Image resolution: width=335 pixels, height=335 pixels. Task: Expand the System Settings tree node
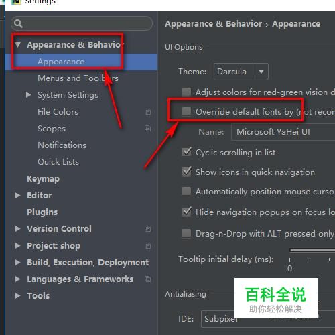click(x=28, y=95)
